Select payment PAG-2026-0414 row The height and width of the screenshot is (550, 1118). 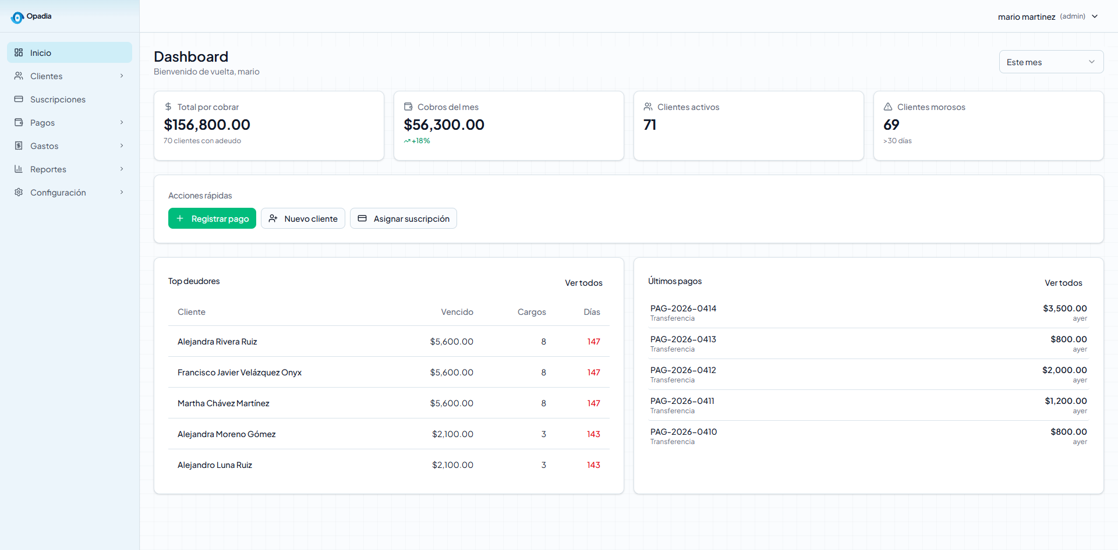(x=868, y=313)
